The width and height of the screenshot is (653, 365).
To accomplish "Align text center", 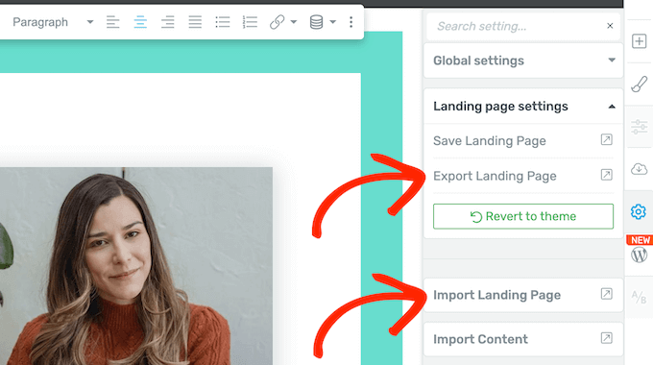I will coord(140,22).
